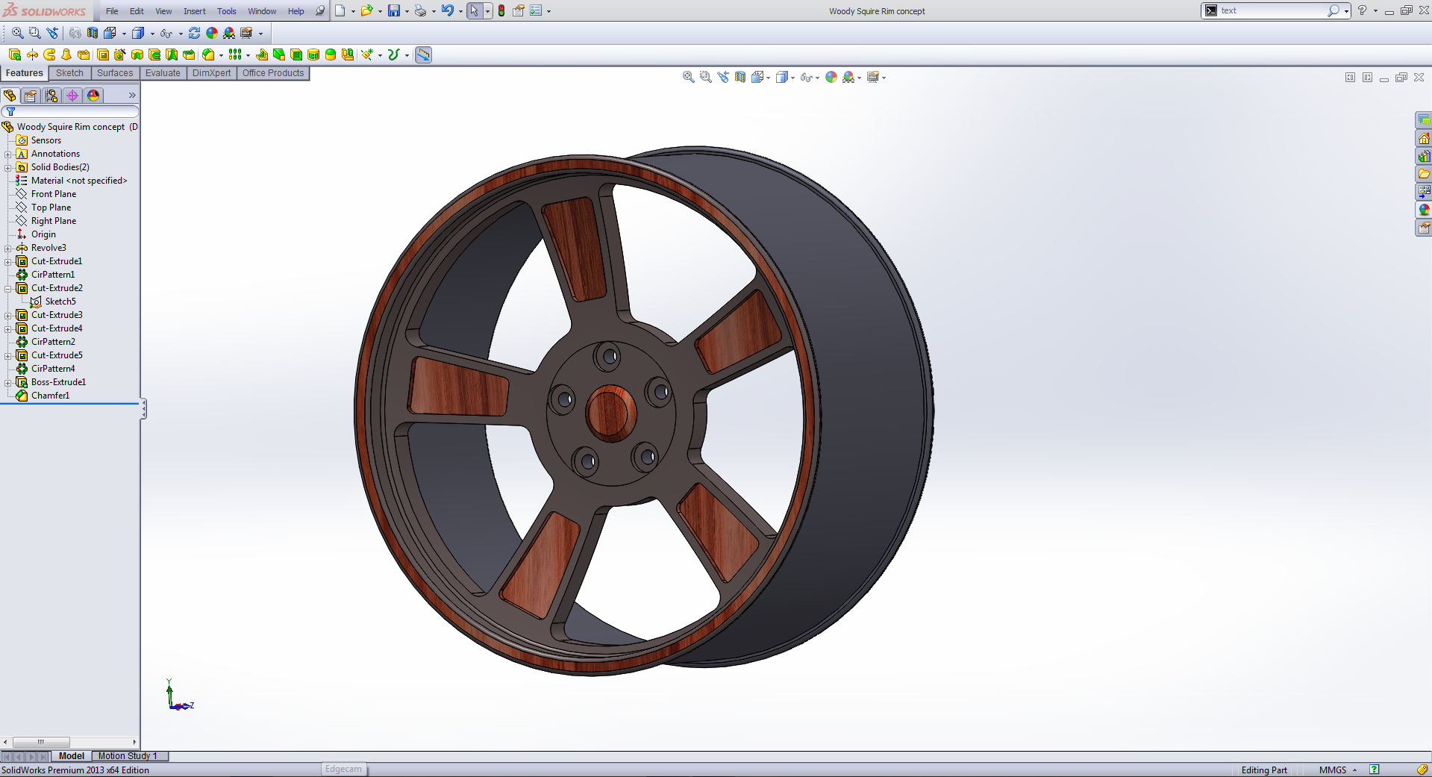Click the Section View icon in the viewport toolbar
This screenshot has height=777, width=1432.
pyautogui.click(x=740, y=77)
